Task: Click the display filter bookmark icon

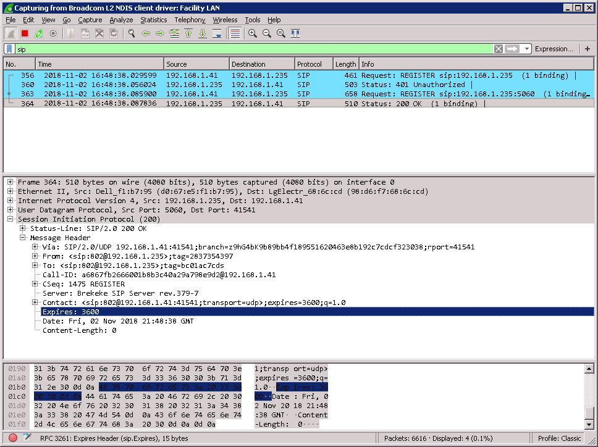Action: (9, 49)
